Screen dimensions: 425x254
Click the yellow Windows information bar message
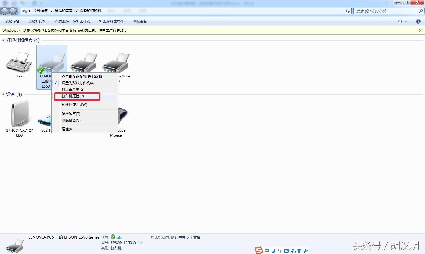coord(64,30)
